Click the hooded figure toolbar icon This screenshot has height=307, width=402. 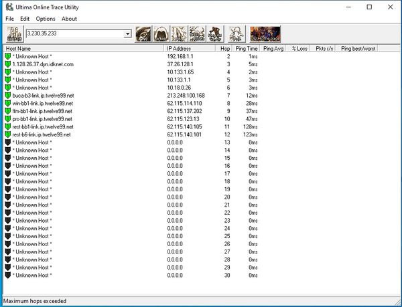click(161, 33)
